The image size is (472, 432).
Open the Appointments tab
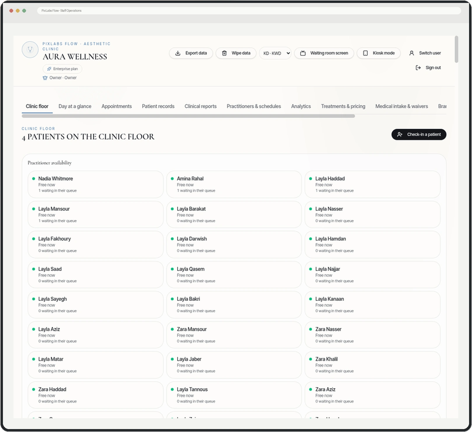coord(116,106)
